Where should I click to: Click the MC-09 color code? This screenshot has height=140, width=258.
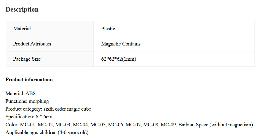coord(168,125)
